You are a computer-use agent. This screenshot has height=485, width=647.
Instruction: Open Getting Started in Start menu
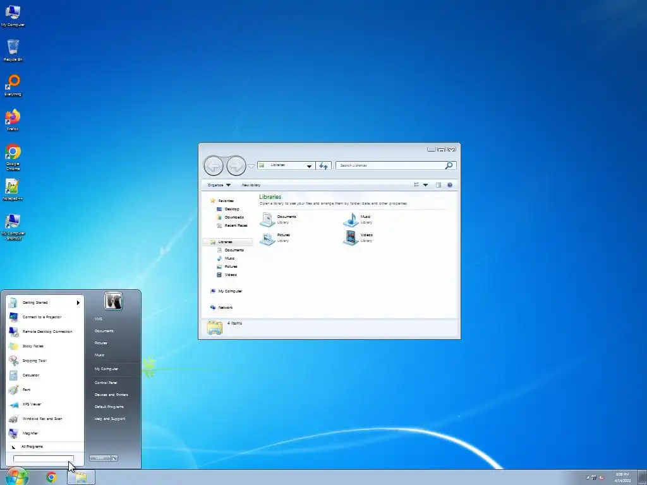tap(45, 302)
